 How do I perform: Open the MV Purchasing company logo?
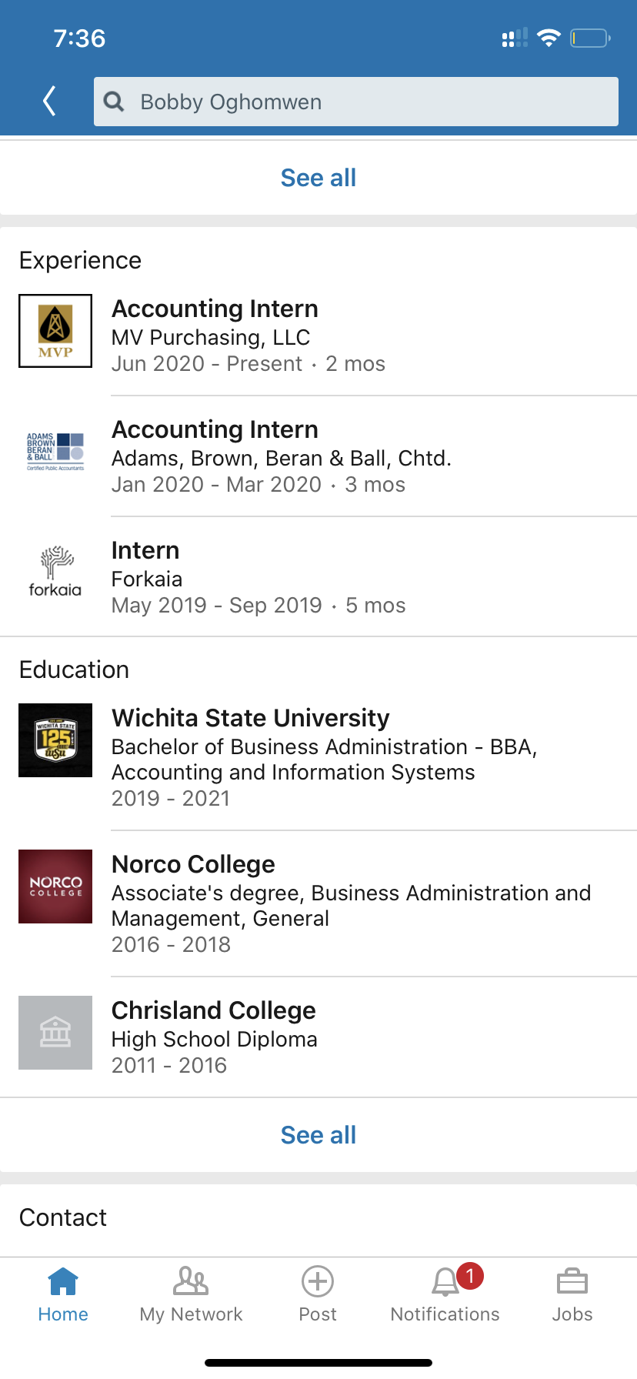tap(55, 331)
